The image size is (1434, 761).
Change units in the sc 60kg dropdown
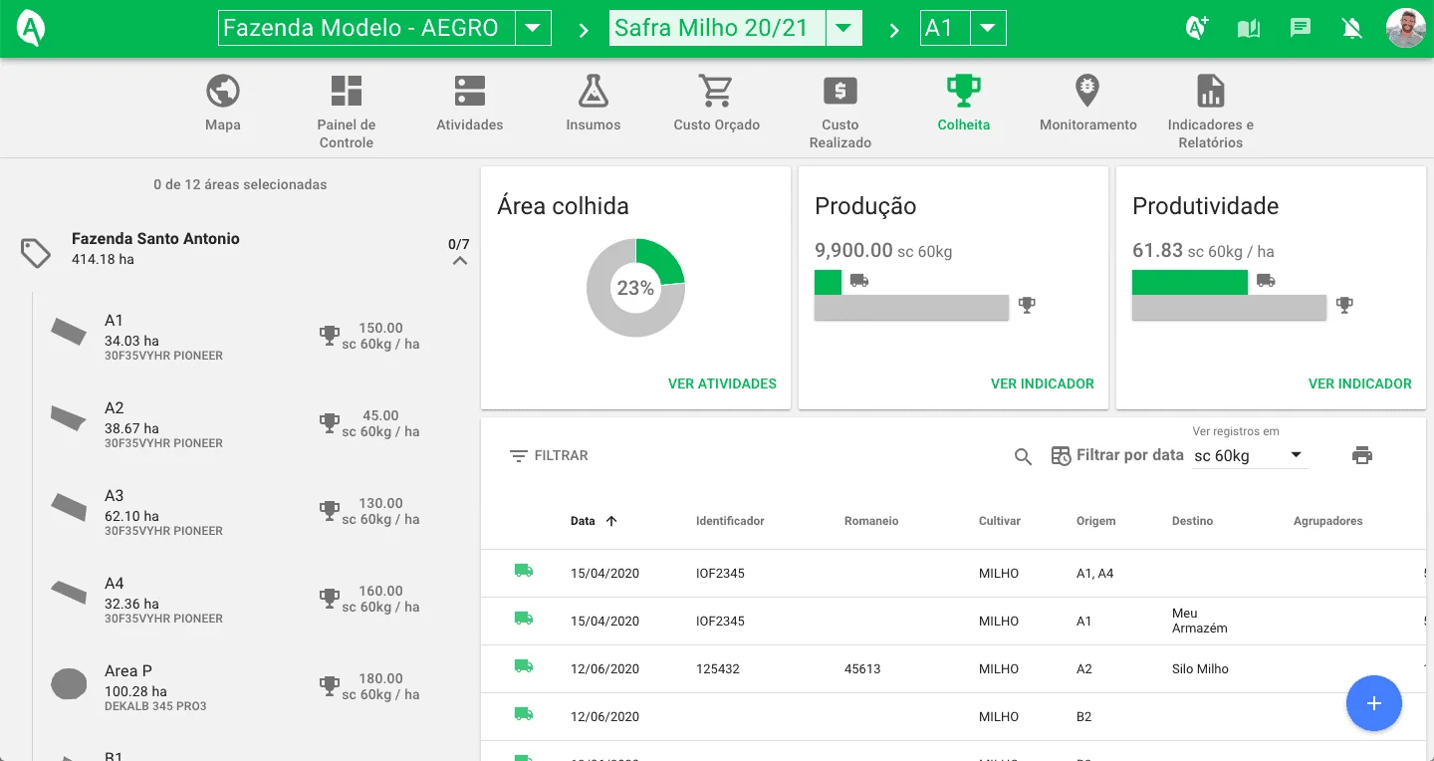tap(1297, 455)
